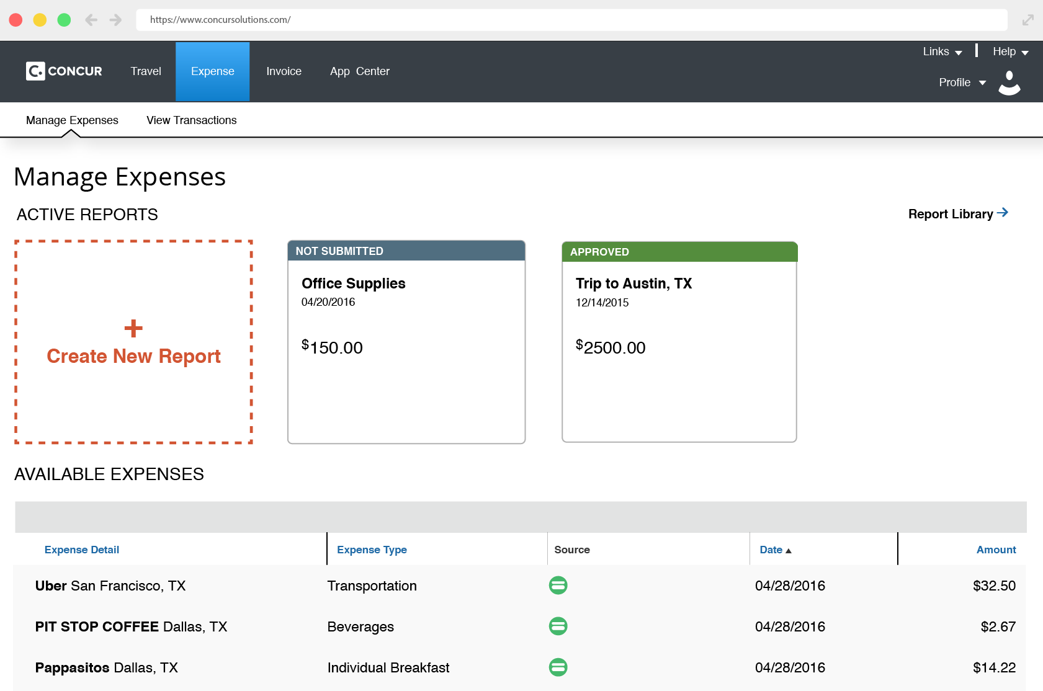This screenshot has height=691, width=1043.
Task: Open the Help dropdown
Action: (x=1009, y=51)
